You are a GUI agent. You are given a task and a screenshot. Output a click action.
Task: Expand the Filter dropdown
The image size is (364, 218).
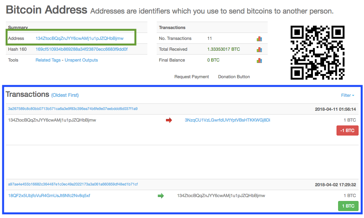[x=347, y=95]
